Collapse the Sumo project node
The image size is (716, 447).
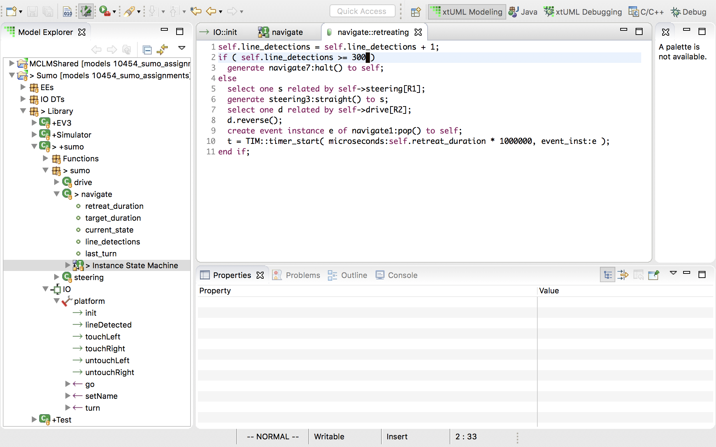[x=12, y=75]
